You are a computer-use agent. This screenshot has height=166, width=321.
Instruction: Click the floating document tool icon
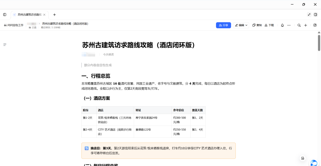(x=303, y=158)
